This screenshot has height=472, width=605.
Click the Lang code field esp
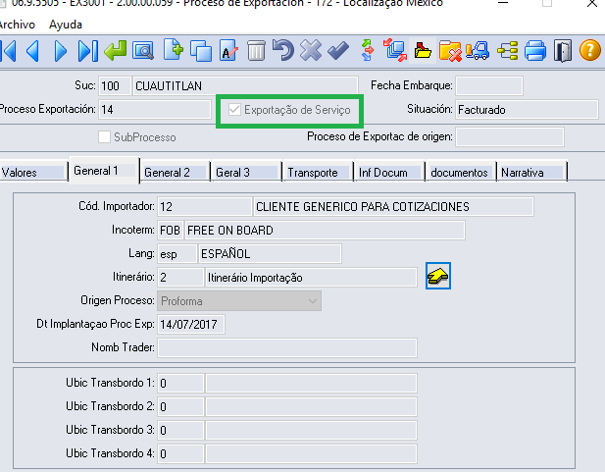[177, 254]
